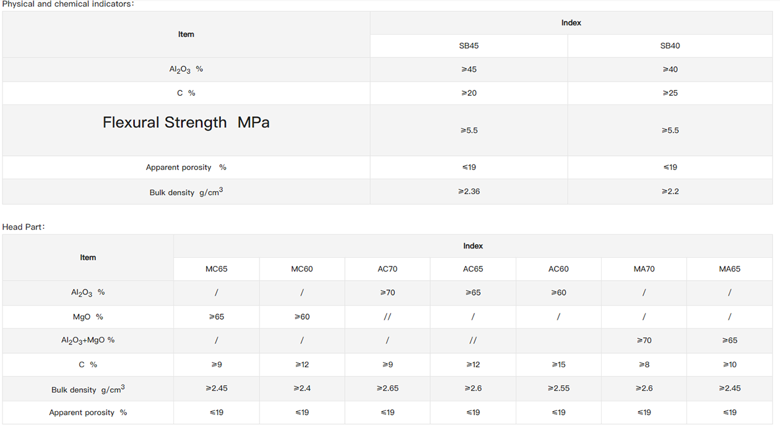
Task: Select the AC70 column header
Action: click(x=388, y=269)
